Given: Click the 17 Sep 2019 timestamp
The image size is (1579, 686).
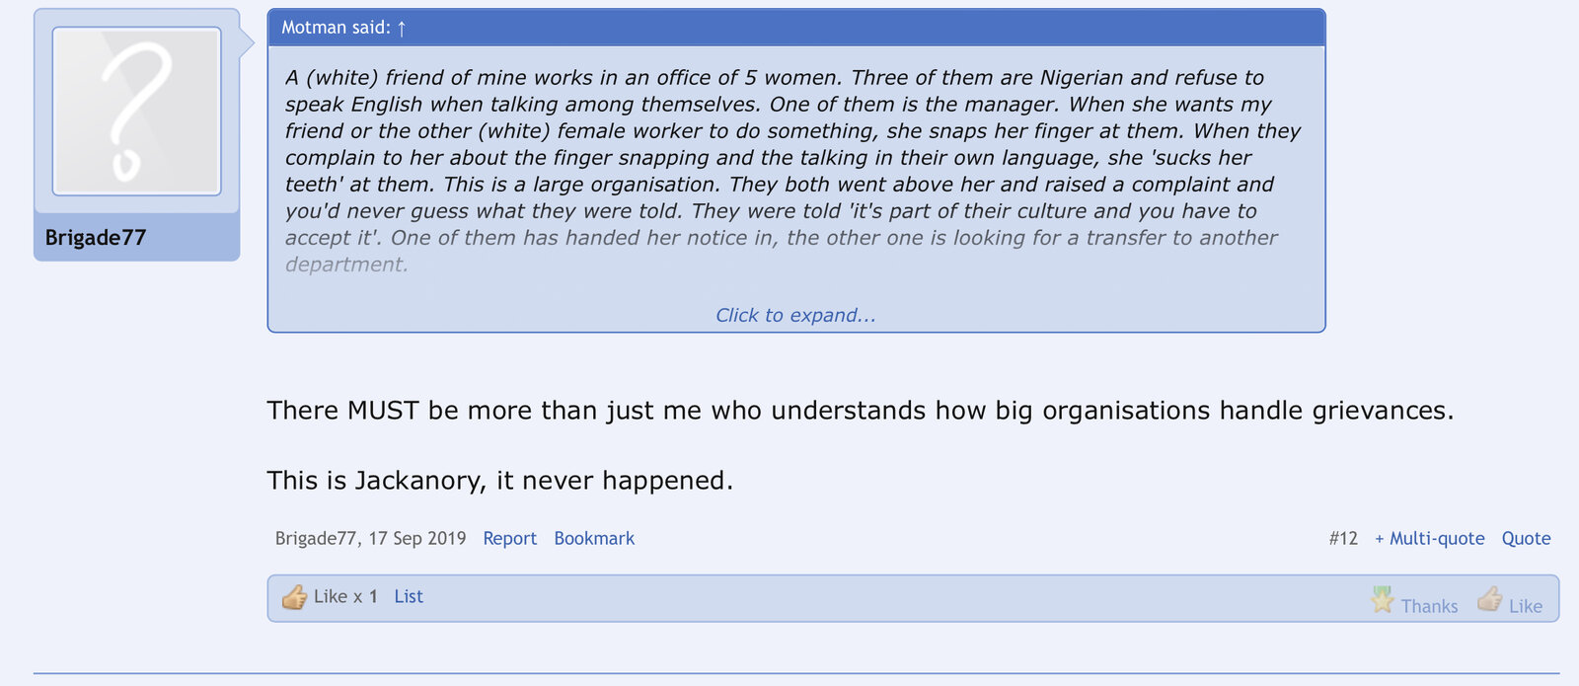Looking at the screenshot, I should click(417, 538).
